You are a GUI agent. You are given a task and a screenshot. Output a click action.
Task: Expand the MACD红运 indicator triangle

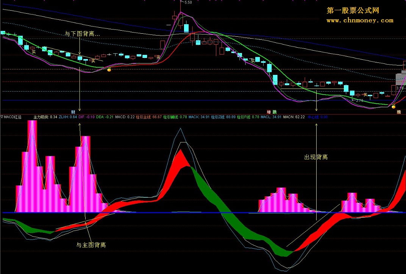2,117
